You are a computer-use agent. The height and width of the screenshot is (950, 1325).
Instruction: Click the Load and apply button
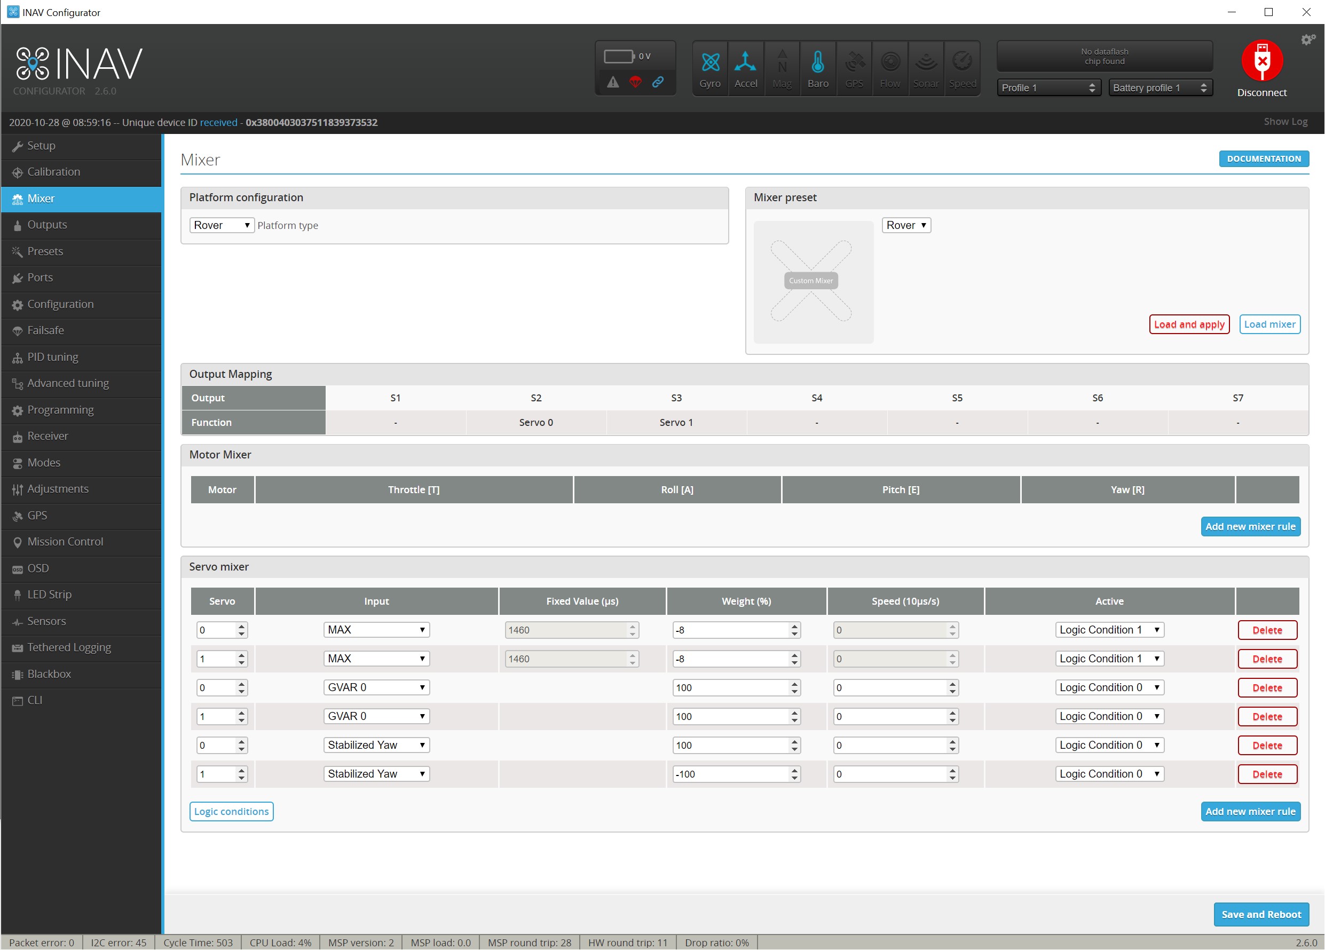[x=1188, y=324]
